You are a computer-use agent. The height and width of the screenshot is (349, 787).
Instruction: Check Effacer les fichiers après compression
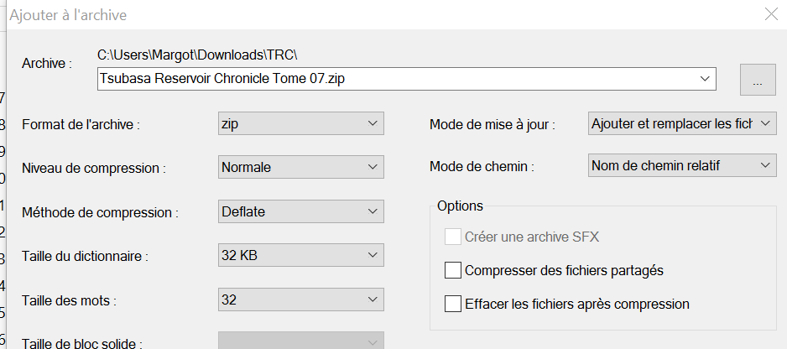[453, 304]
